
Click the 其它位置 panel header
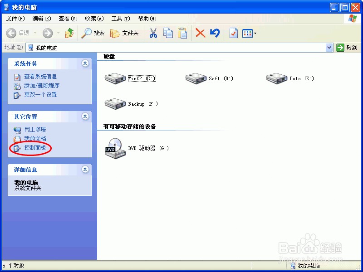(x=49, y=117)
